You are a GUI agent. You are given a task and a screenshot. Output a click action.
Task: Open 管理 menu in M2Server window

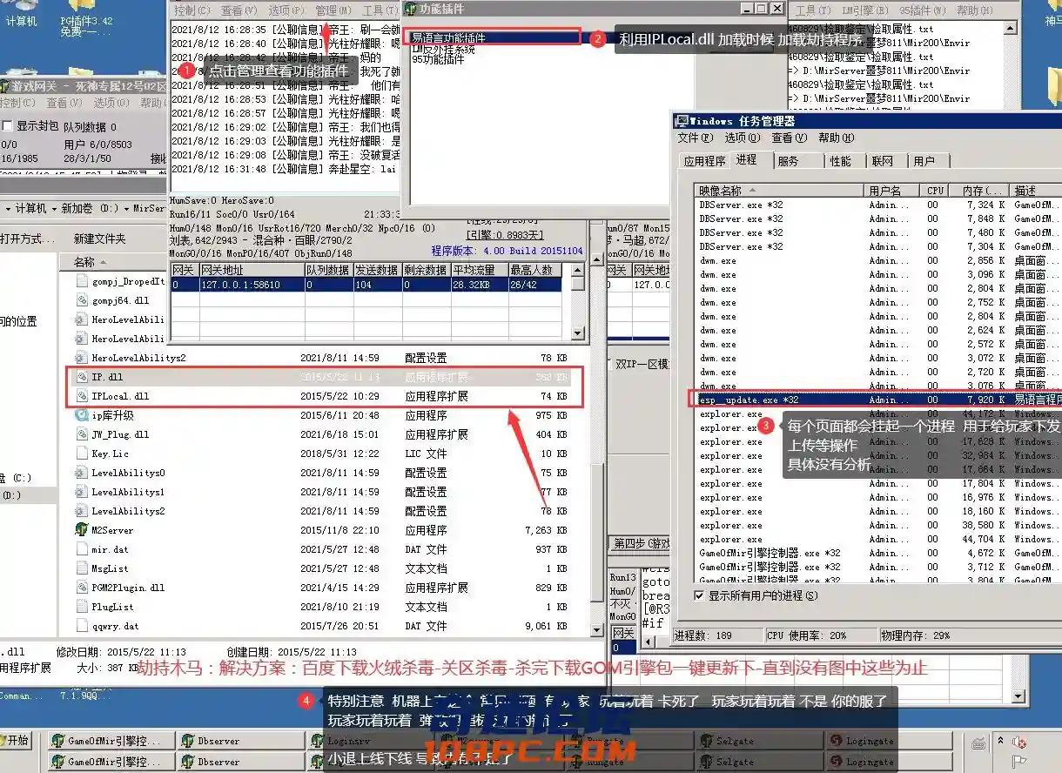point(333,10)
